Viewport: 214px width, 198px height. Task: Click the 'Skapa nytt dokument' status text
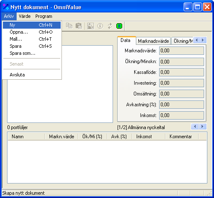[x=23, y=193]
